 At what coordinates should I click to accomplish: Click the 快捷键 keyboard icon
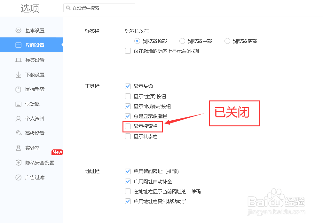(x=19, y=104)
